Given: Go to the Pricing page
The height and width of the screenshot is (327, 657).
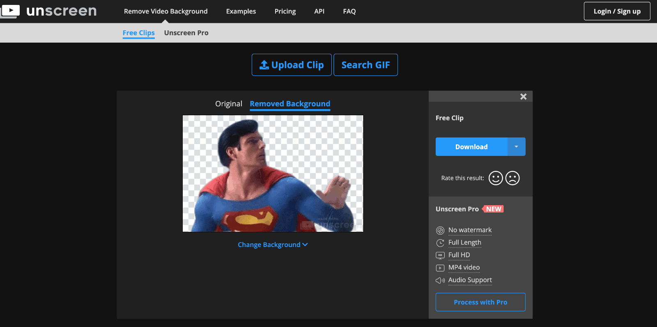Looking at the screenshot, I should [x=285, y=11].
